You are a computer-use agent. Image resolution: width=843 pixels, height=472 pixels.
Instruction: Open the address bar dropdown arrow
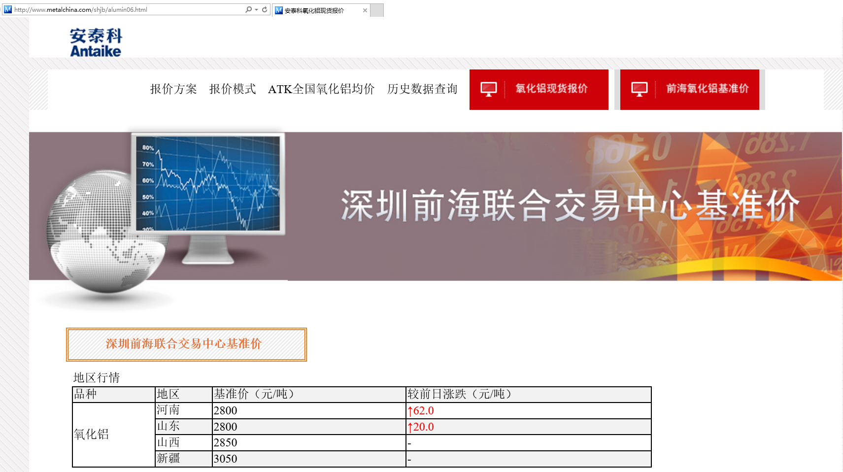coord(256,10)
